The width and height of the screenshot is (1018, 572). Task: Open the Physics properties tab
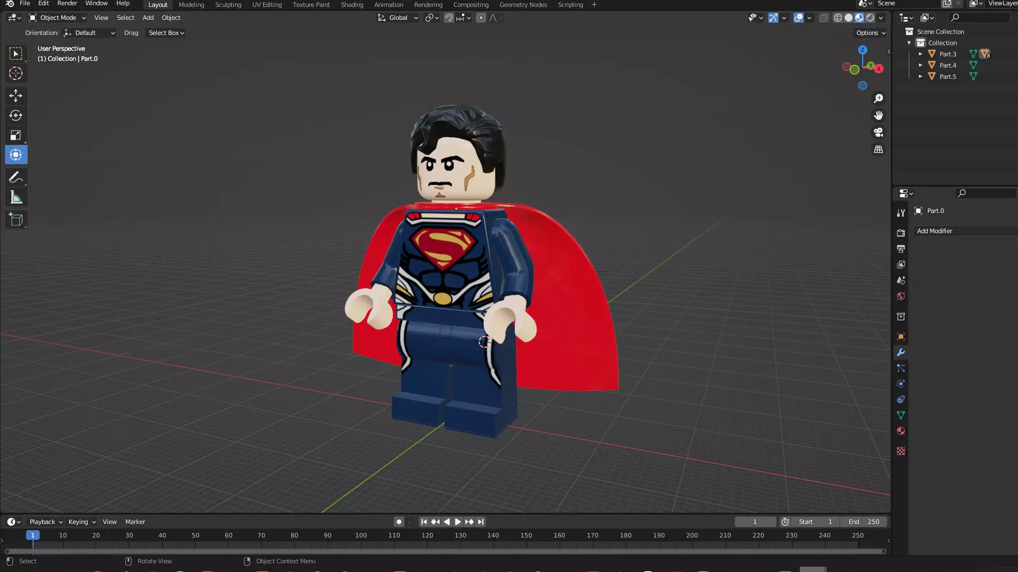point(901,384)
